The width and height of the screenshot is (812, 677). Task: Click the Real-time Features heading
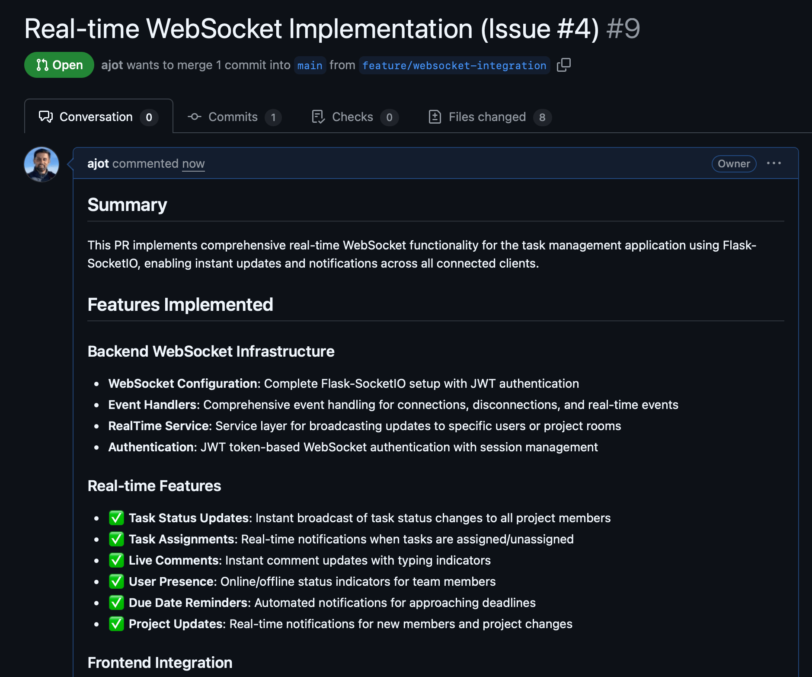click(154, 486)
